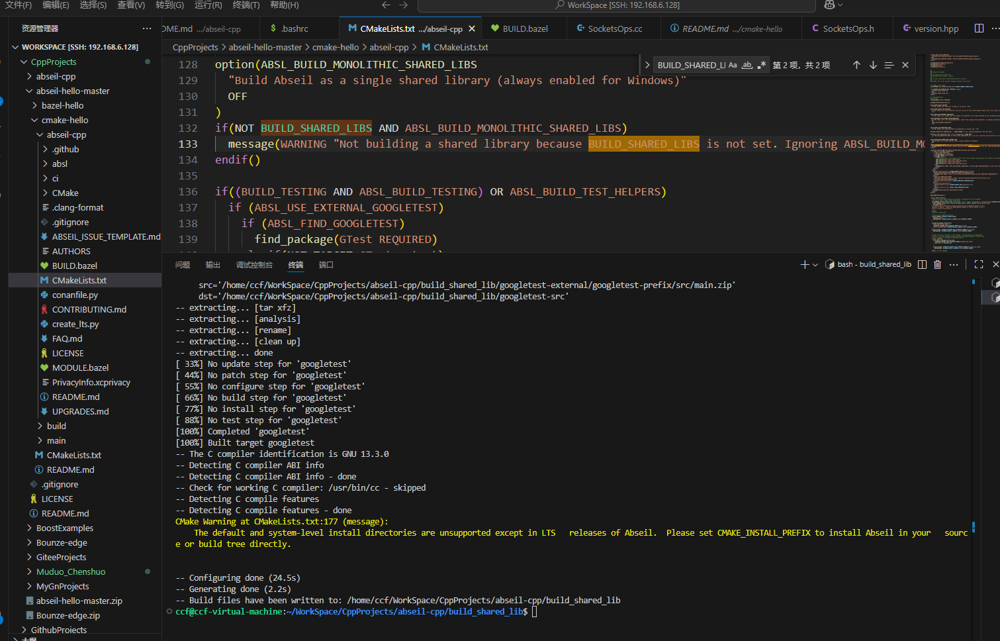Open explorer views more actions ellipsis

coord(146,28)
